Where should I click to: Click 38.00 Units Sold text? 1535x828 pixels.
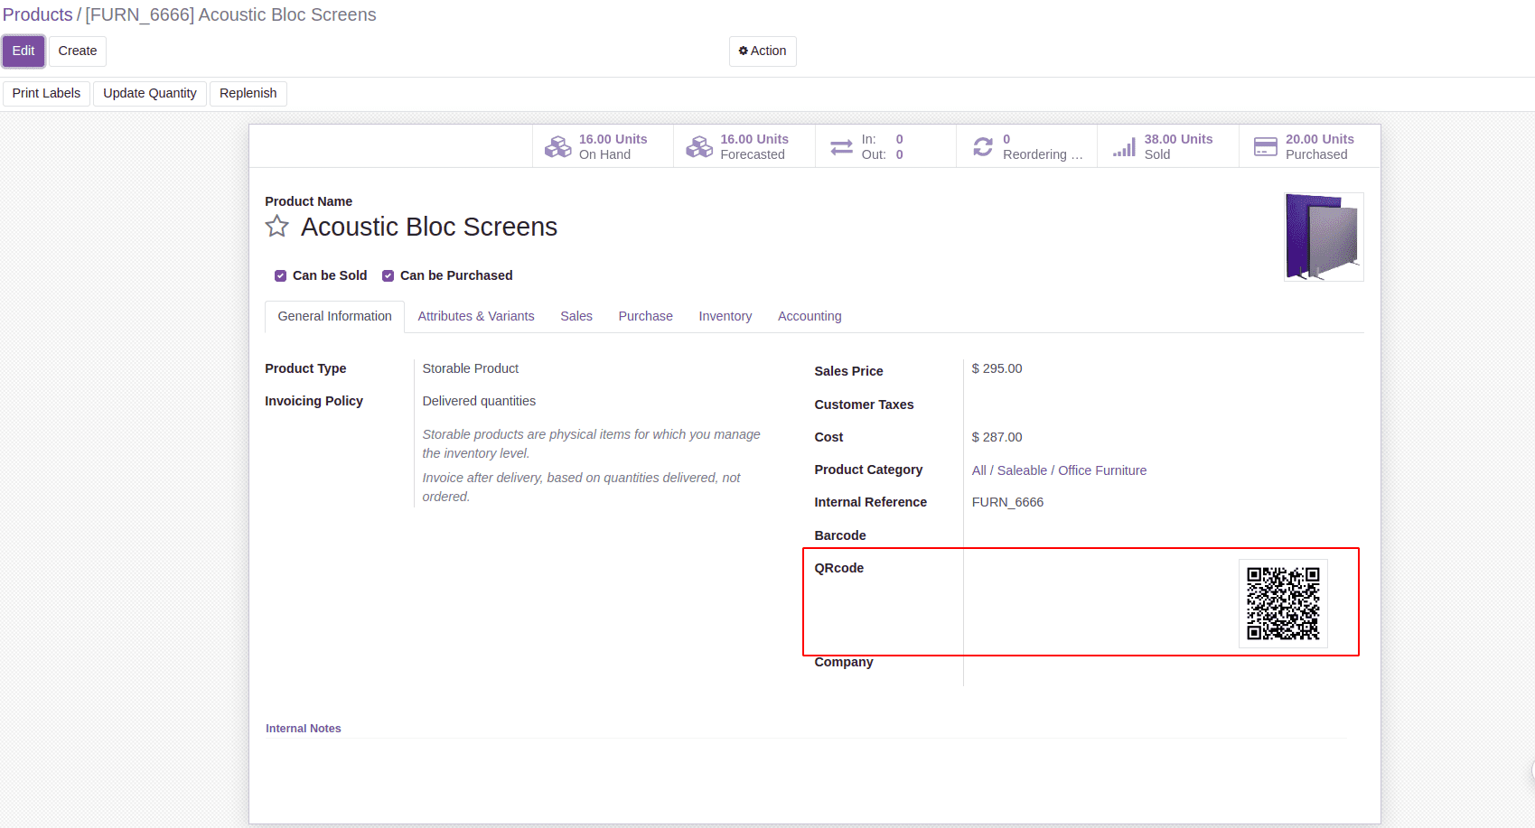1178,146
